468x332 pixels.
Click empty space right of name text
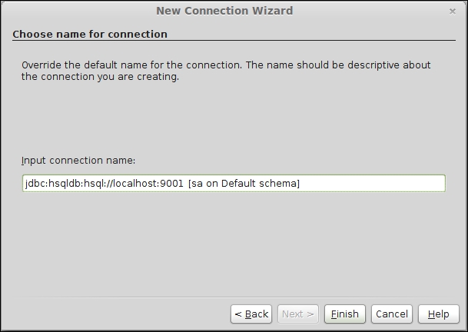(372, 184)
